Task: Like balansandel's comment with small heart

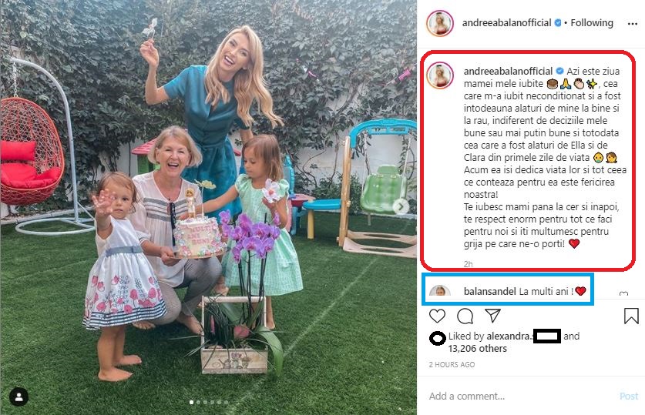Action: tap(623, 293)
